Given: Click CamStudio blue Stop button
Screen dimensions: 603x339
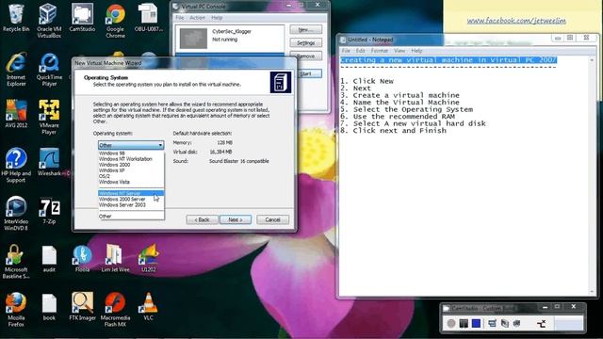Looking at the screenshot, I should coord(476,323).
